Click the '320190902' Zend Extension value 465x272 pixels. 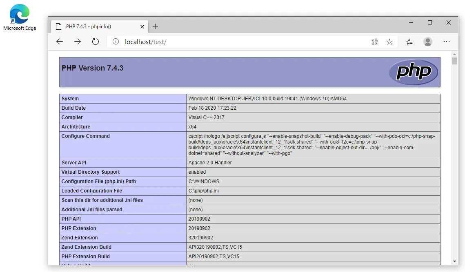click(x=200, y=238)
